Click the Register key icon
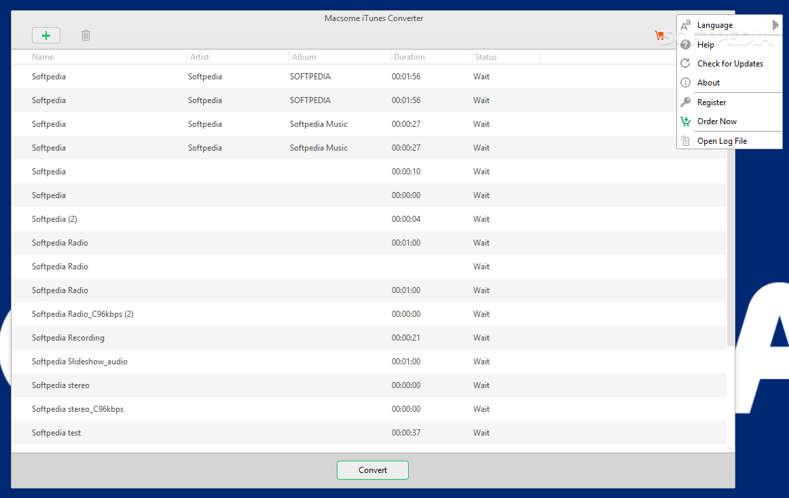789x498 pixels. (685, 102)
